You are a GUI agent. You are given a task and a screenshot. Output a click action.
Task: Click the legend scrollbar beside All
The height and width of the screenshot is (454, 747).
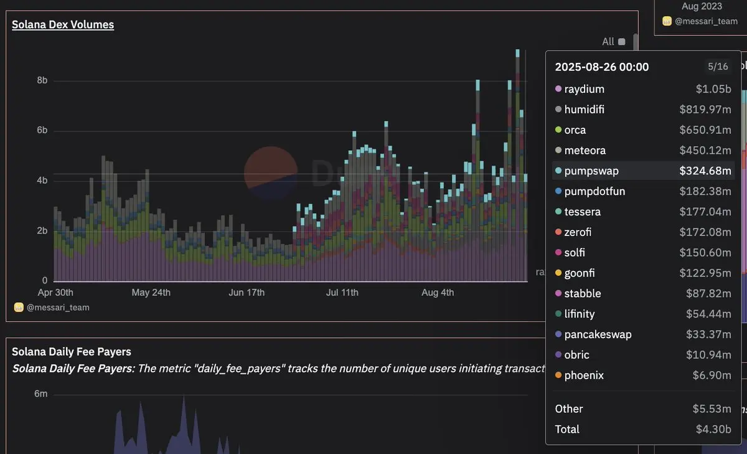(x=636, y=42)
